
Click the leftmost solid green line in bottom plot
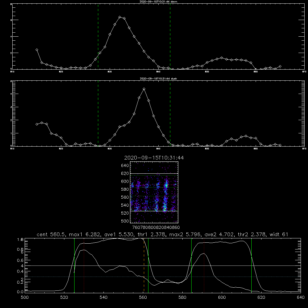(x=74, y=266)
